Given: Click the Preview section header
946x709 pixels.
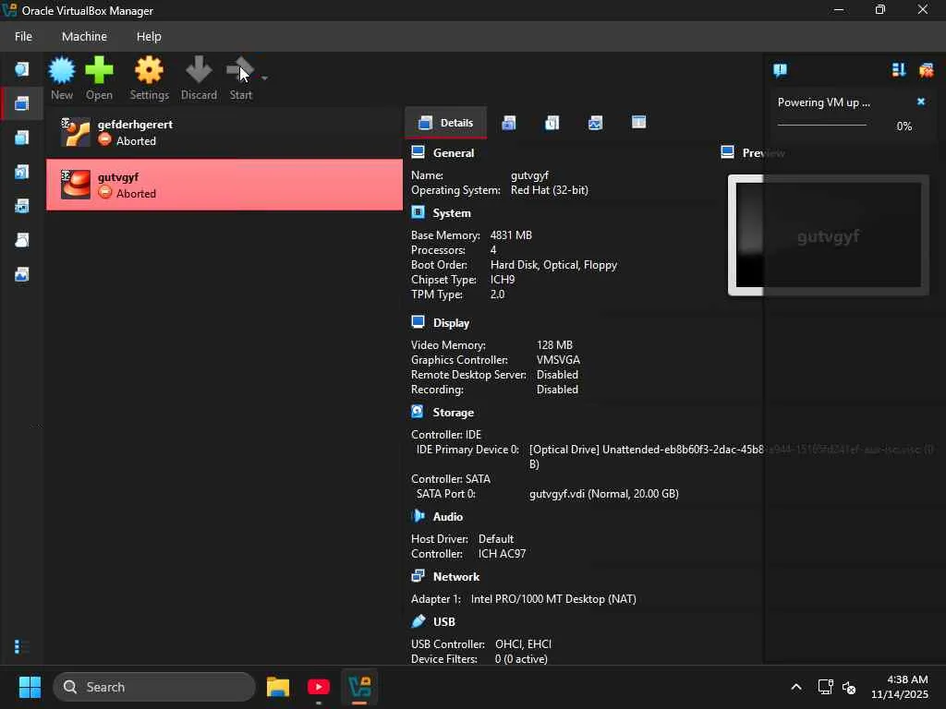Looking at the screenshot, I should tap(763, 153).
